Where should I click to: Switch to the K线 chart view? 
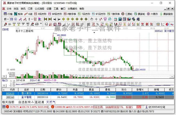tap(28, 14)
